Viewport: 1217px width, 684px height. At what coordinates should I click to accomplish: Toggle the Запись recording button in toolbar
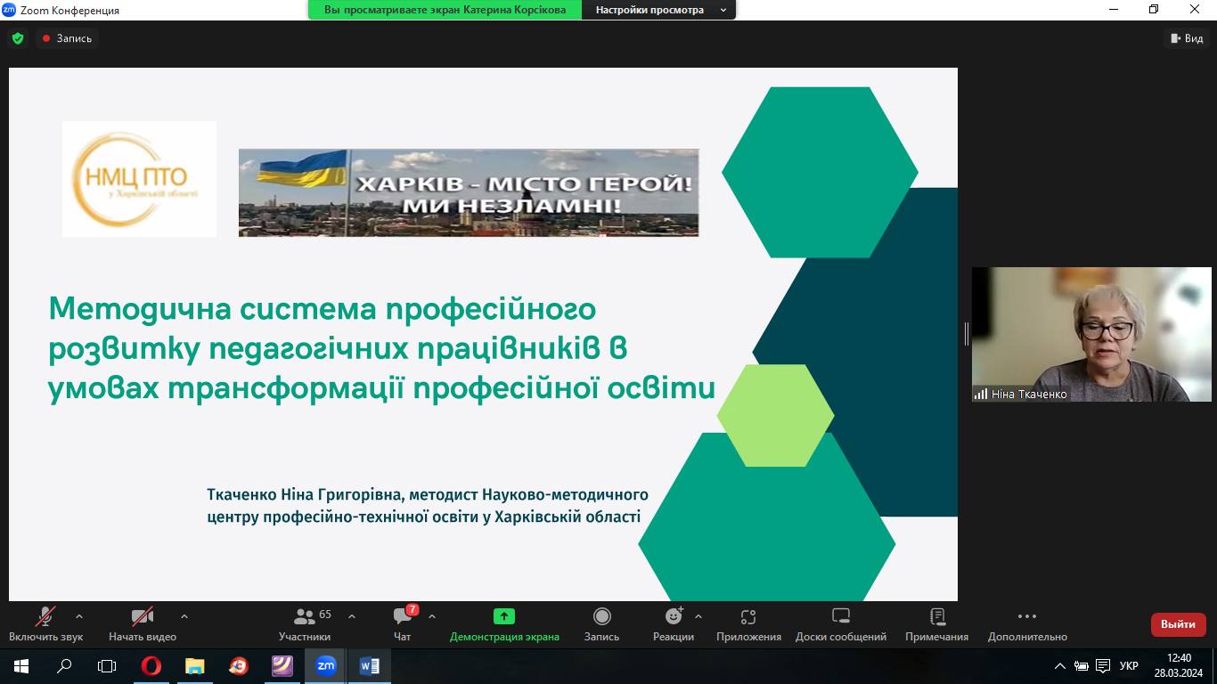[x=601, y=623]
